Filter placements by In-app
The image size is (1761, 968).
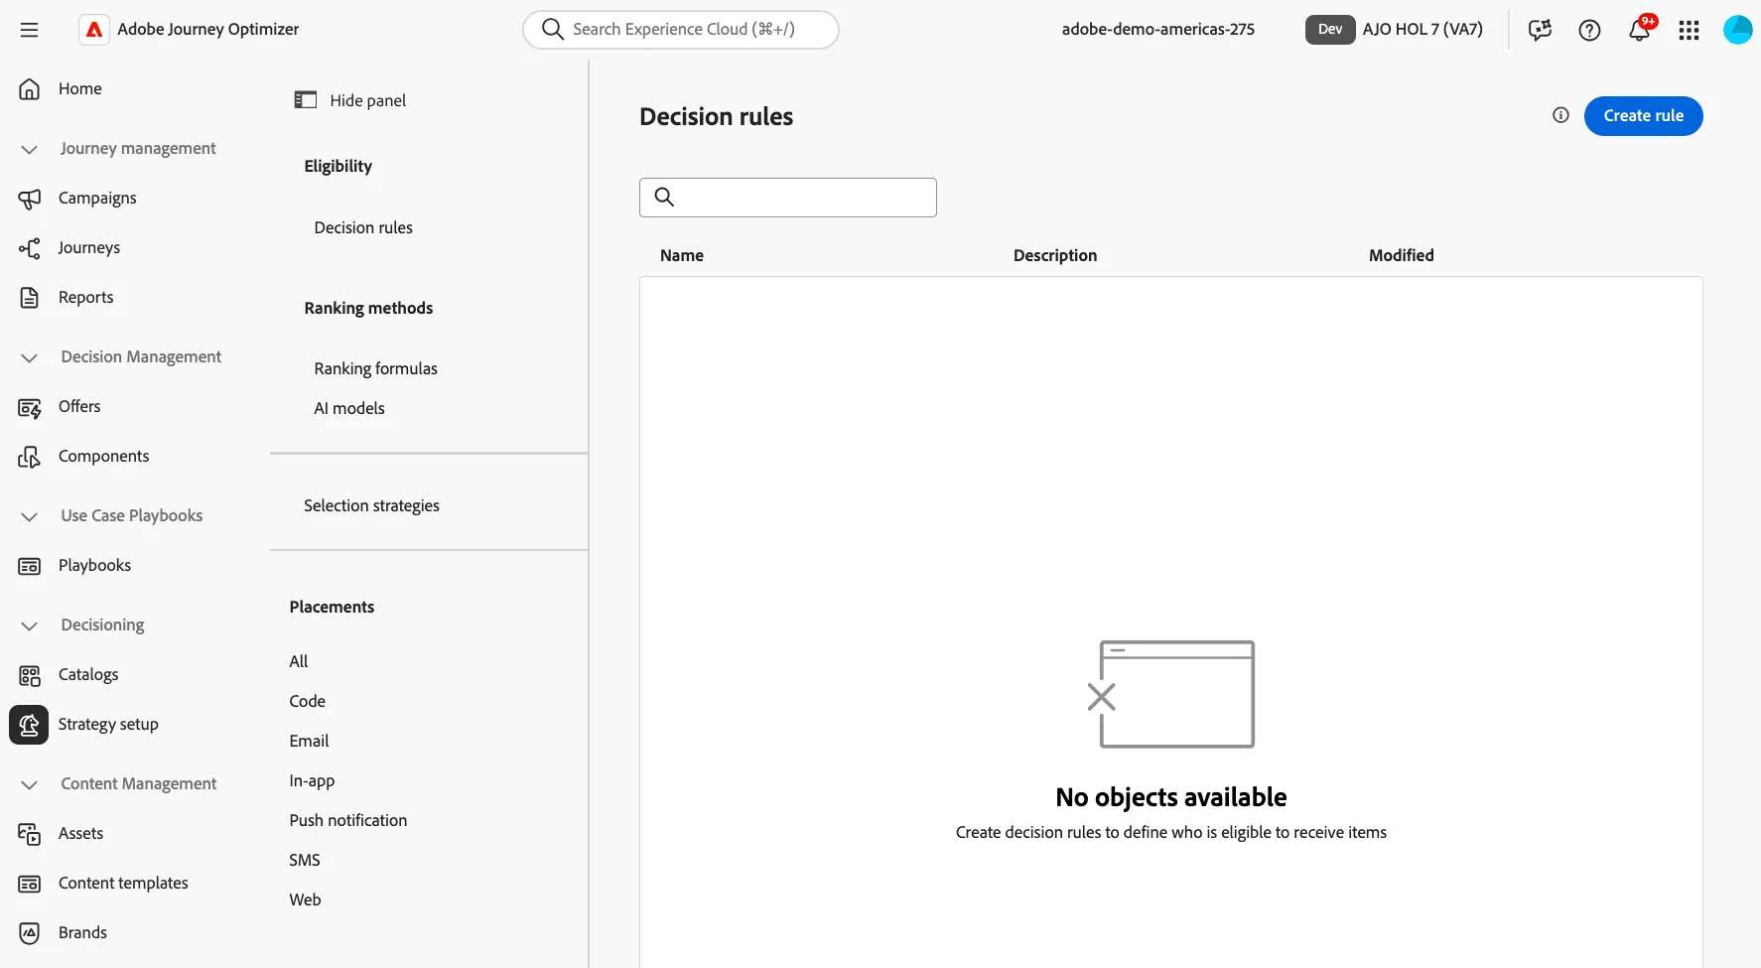pyautogui.click(x=312, y=781)
